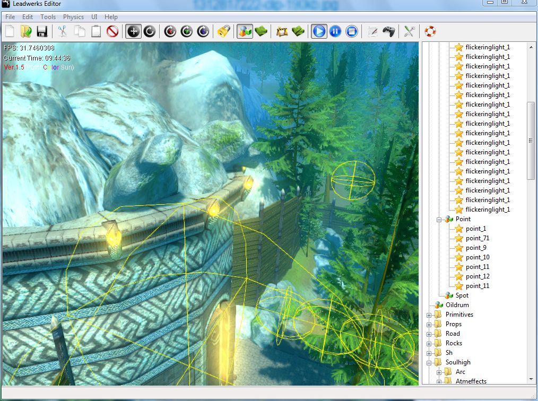Viewport: 538px width, 401px height.
Task: Click the Open file folder icon
Action: [25, 31]
